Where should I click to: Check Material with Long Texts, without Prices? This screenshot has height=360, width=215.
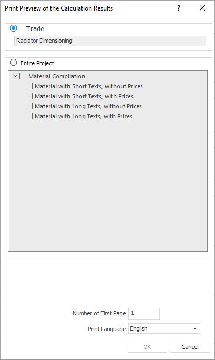click(x=29, y=106)
